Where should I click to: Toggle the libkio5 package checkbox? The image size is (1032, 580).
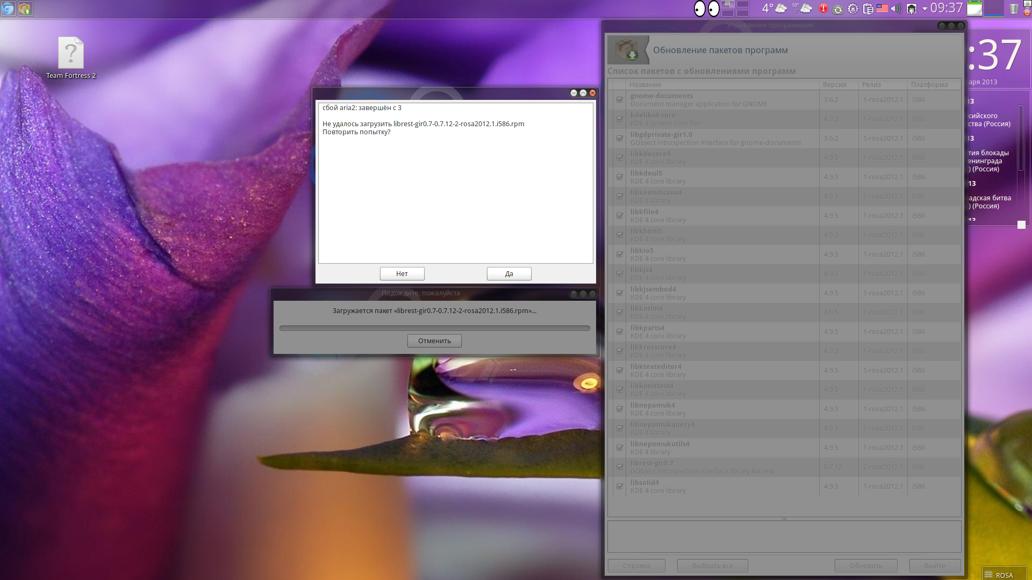coord(620,255)
